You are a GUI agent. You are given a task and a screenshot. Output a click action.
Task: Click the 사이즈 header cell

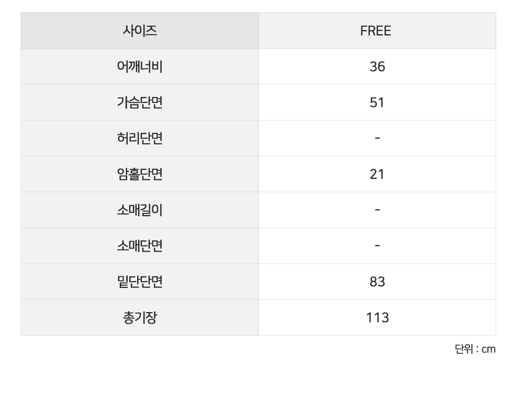[140, 31]
